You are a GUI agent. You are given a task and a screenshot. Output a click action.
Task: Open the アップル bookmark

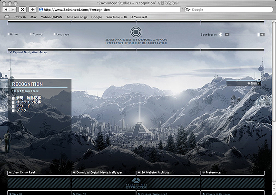point(20,17)
